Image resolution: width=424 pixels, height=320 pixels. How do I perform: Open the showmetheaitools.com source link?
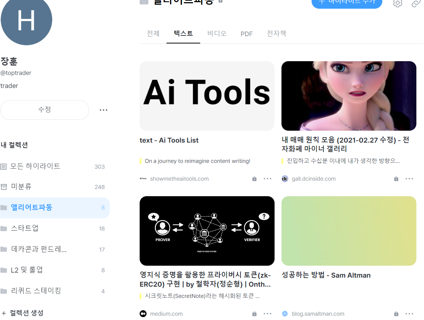click(179, 178)
